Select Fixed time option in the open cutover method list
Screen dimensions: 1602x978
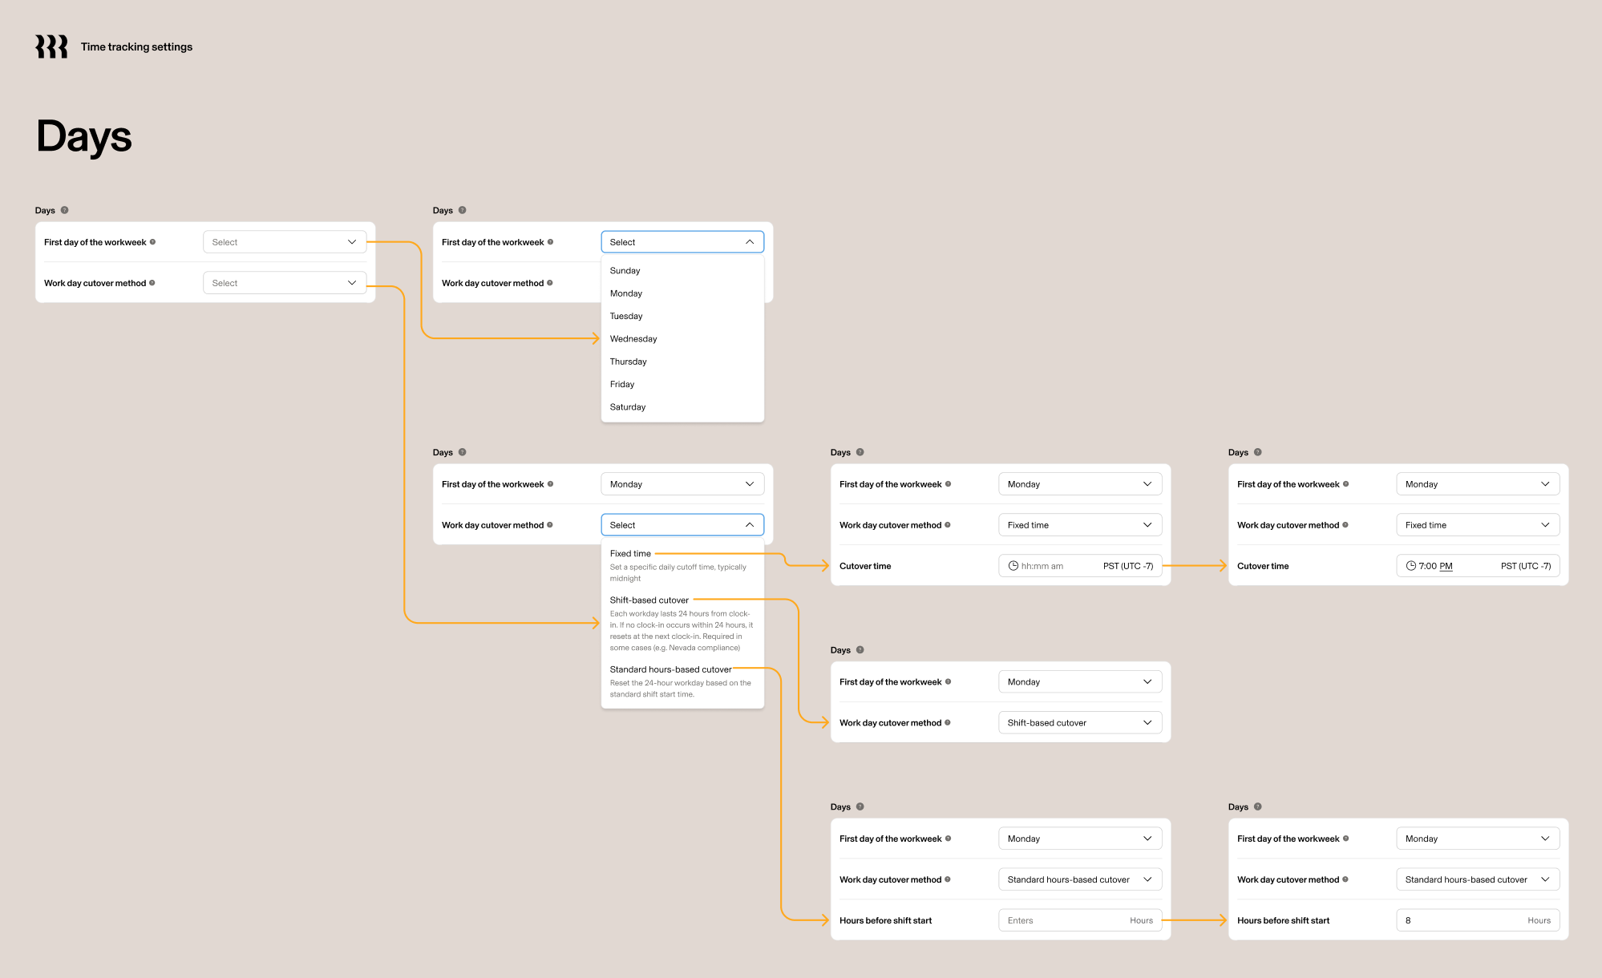click(x=682, y=565)
